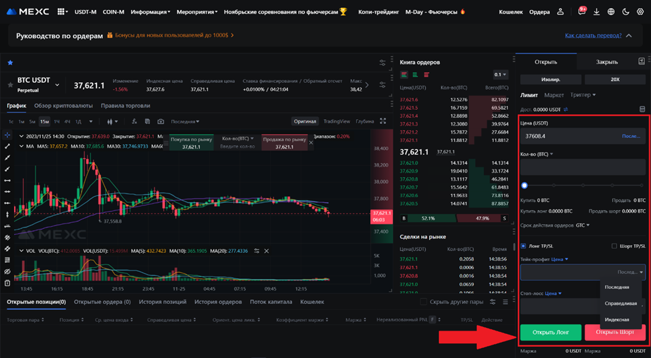651x358 pixels.
Task: Switch theme with the moon icon
Action: pos(626,12)
